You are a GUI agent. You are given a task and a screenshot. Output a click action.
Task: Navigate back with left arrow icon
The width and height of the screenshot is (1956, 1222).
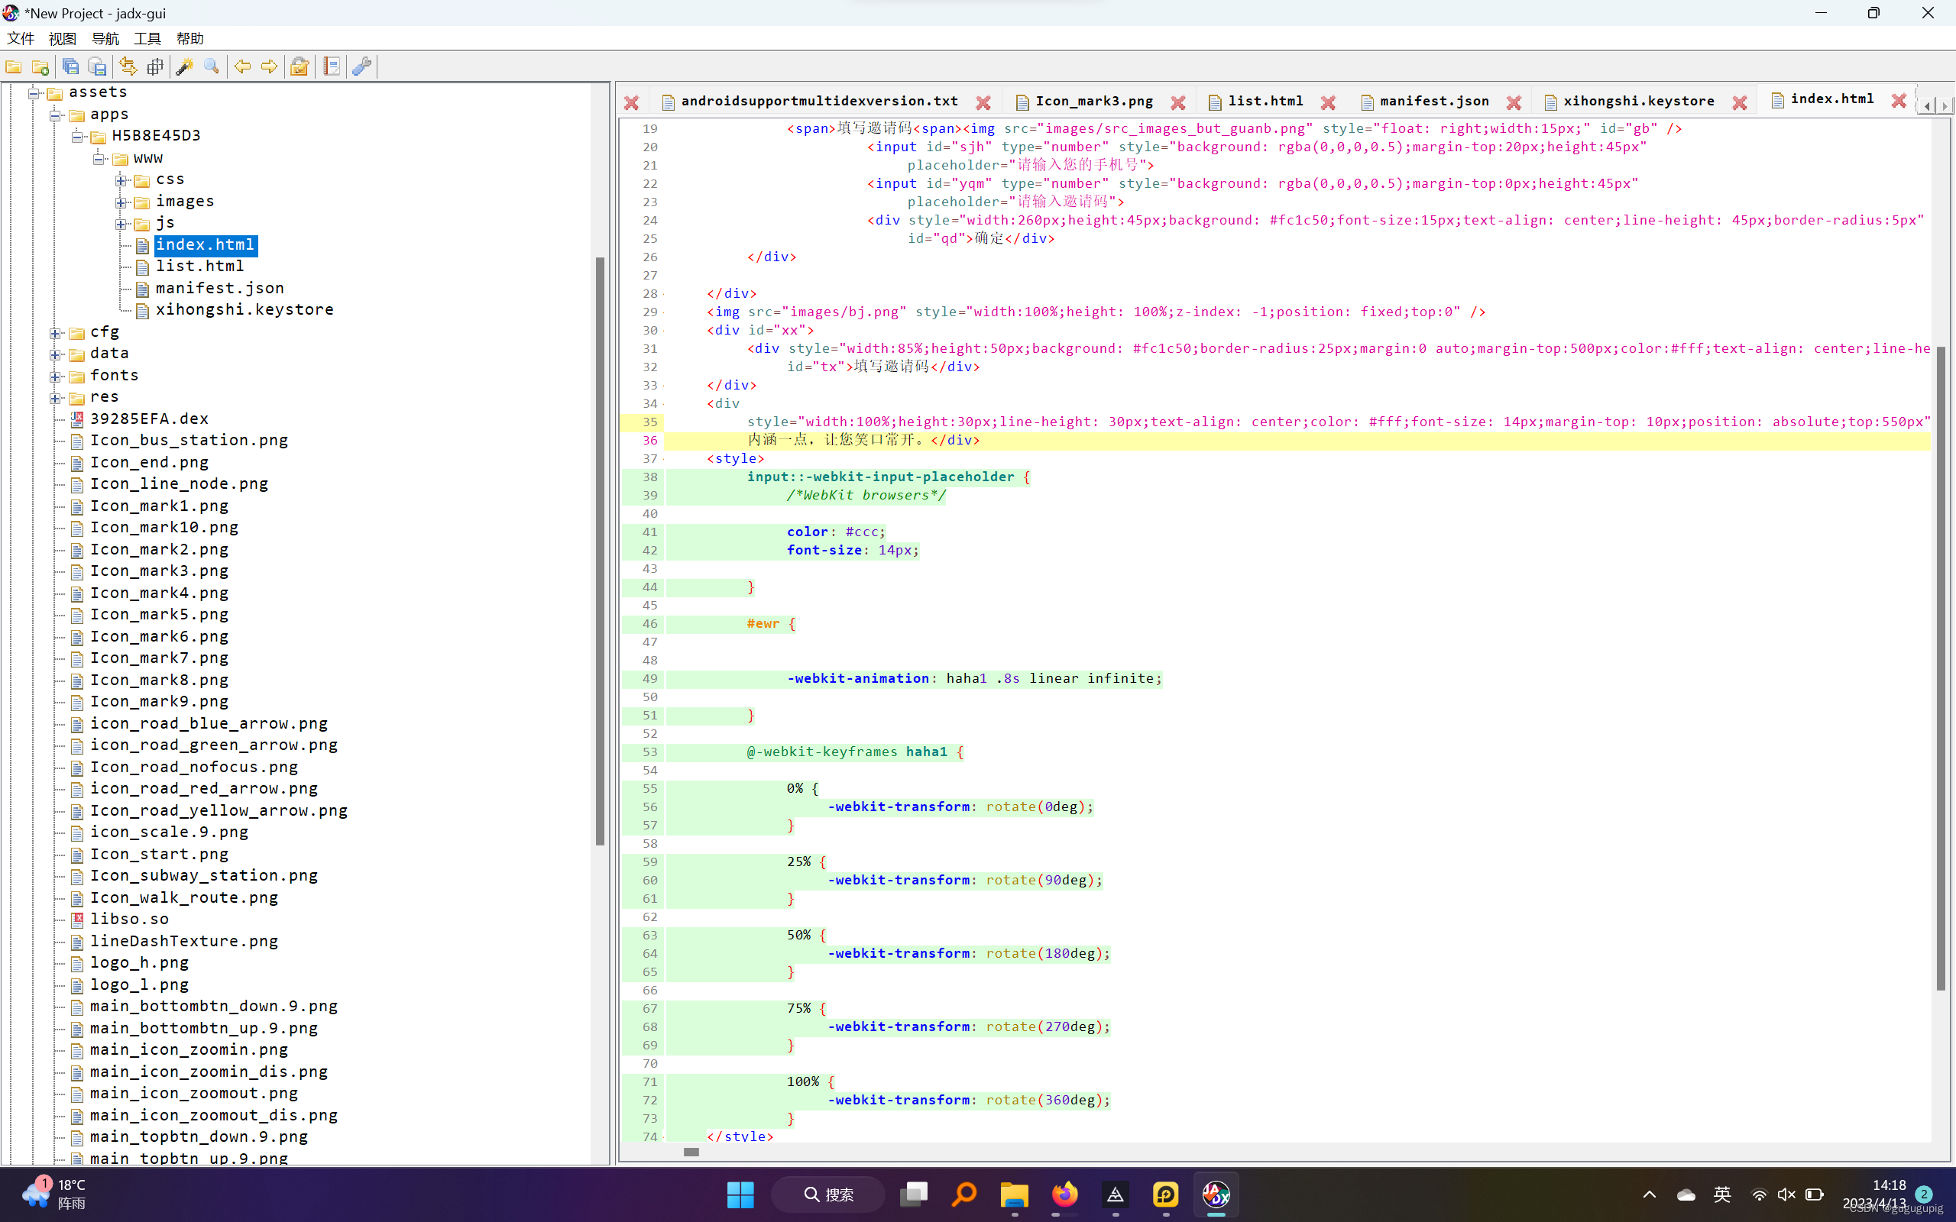(x=241, y=66)
